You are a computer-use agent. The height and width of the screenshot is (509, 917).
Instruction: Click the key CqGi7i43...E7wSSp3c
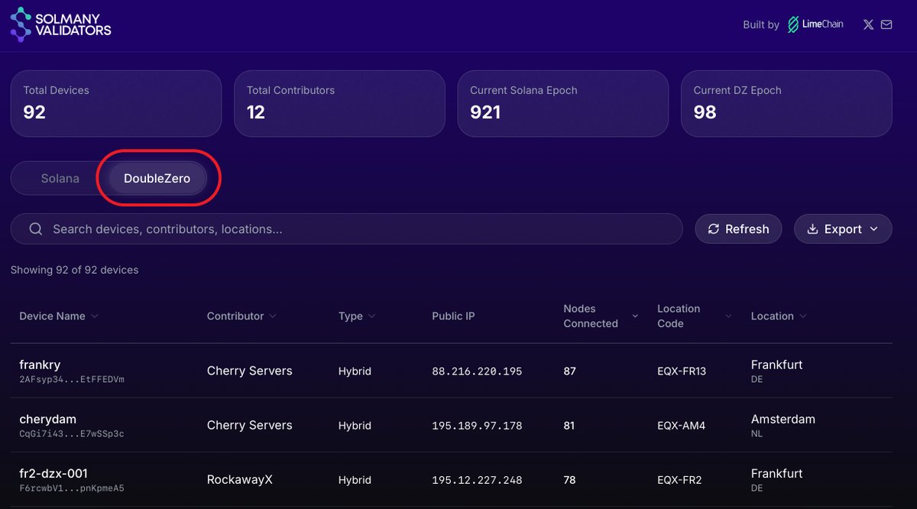pos(72,433)
